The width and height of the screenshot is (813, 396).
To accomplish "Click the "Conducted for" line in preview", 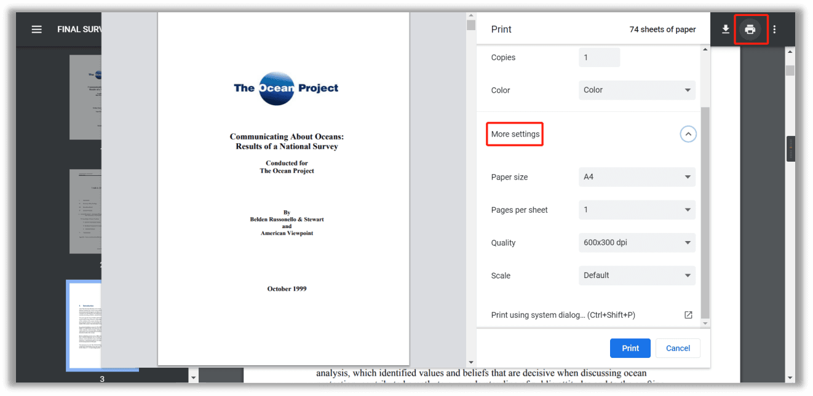I will pos(287,164).
